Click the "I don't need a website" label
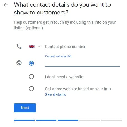127x127 pixels. [x=64, y=77]
